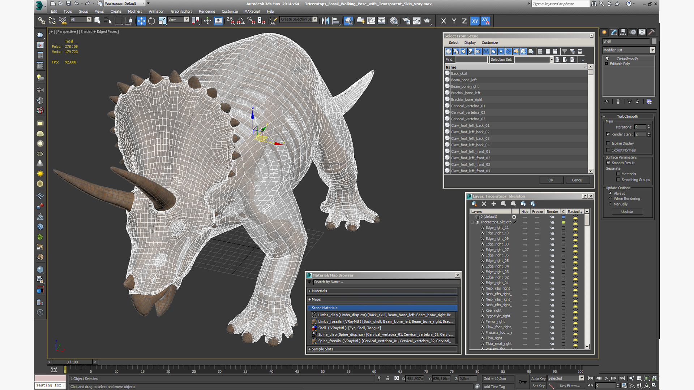Open the selection filter All dropdown
This screenshot has width=694, height=390.
tap(81, 19)
